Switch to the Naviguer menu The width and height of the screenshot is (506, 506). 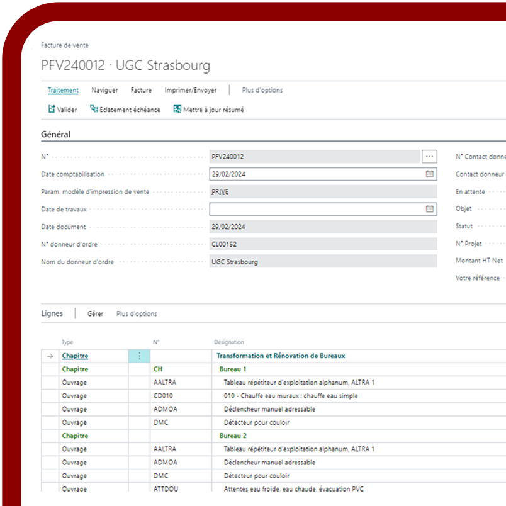(x=104, y=90)
